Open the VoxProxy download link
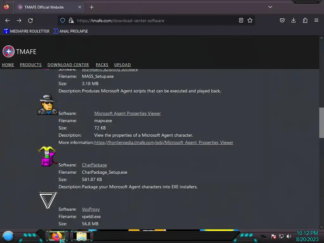324x243 pixels. click(x=91, y=209)
